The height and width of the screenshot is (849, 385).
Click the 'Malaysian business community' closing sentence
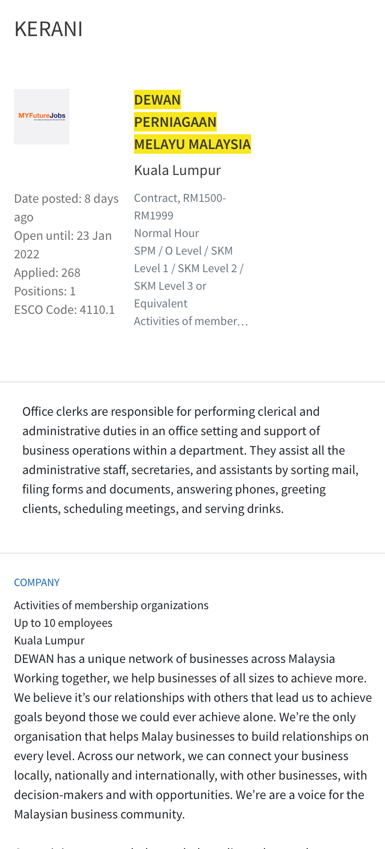coord(100,814)
